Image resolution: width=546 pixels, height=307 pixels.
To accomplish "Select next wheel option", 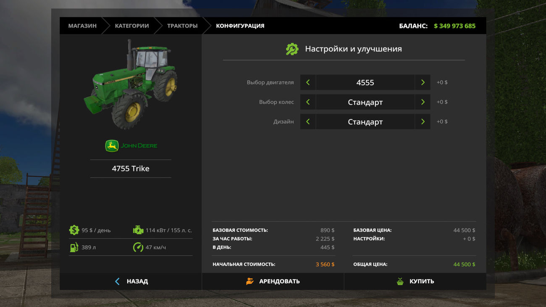I will pyautogui.click(x=423, y=102).
